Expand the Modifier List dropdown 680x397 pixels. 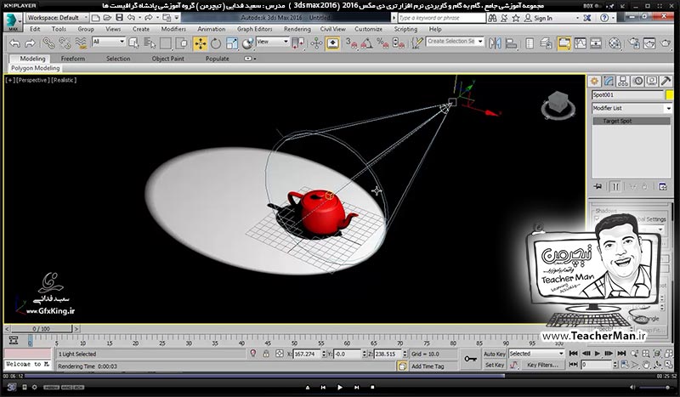click(632, 108)
